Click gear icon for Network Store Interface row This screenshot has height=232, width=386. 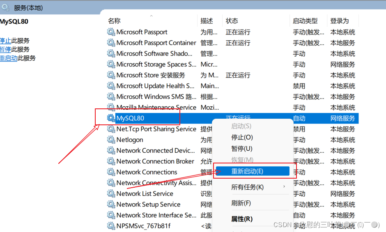pos(111,215)
